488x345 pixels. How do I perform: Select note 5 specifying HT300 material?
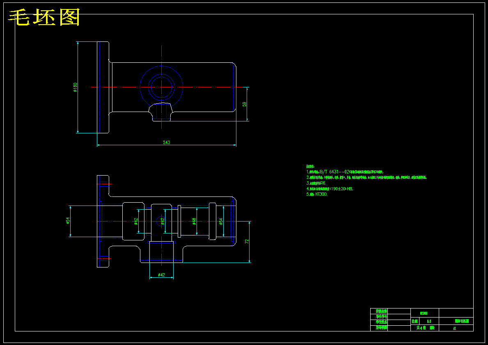(317, 194)
